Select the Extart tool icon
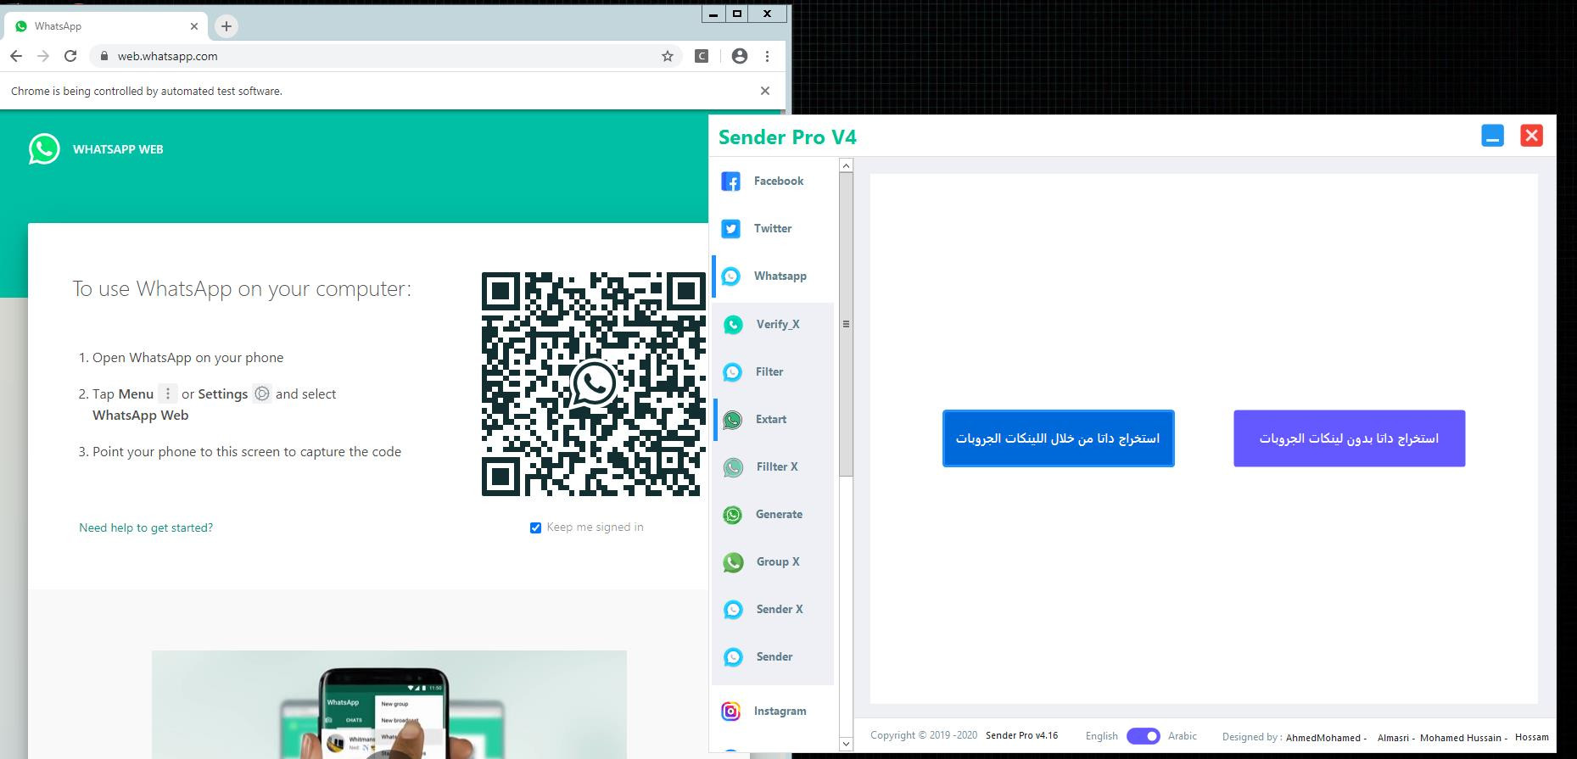Viewport: 1577px width, 759px height. [733, 420]
